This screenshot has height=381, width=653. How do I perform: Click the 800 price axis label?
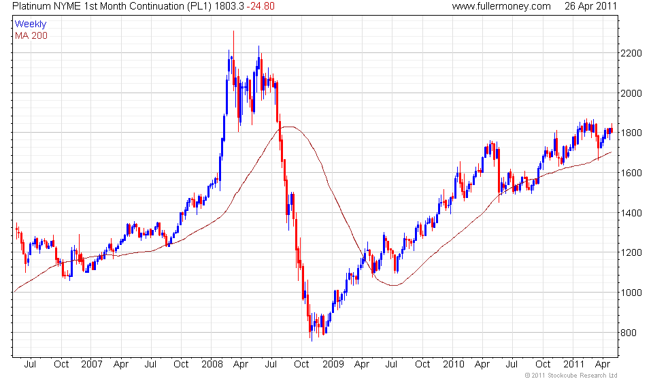coord(629,333)
